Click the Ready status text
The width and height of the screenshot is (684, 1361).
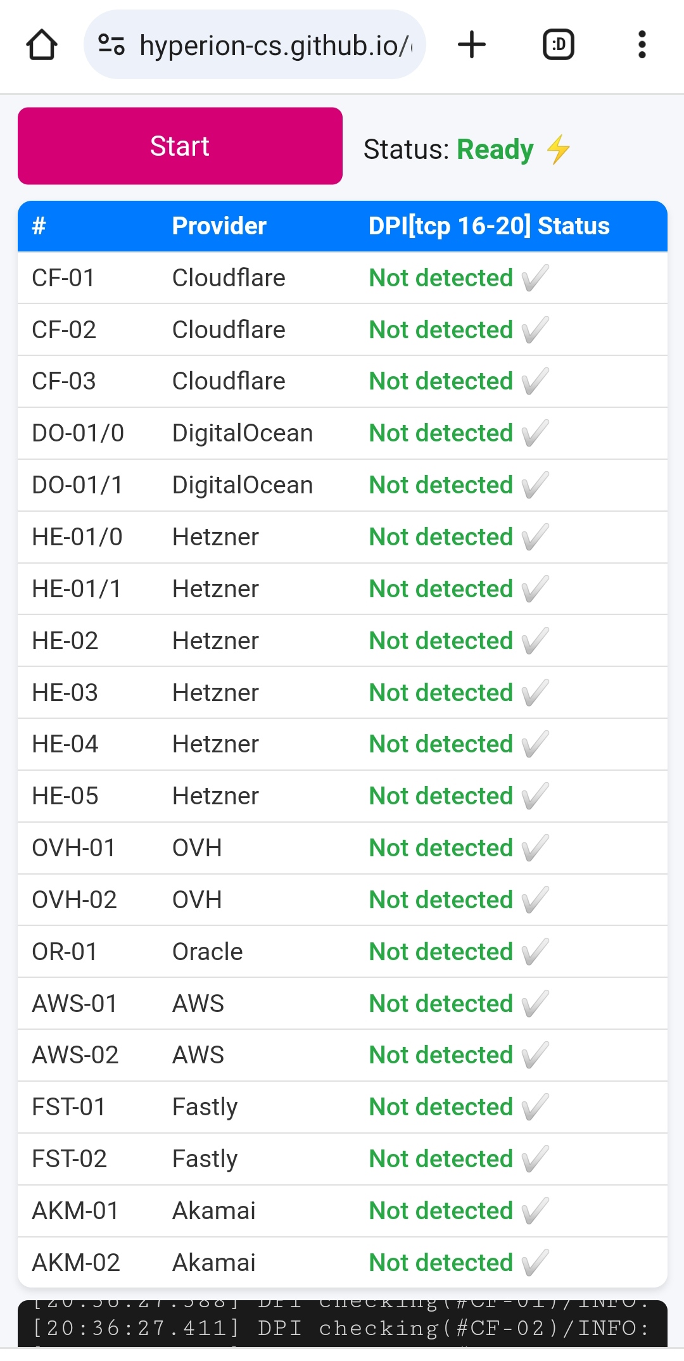(495, 149)
